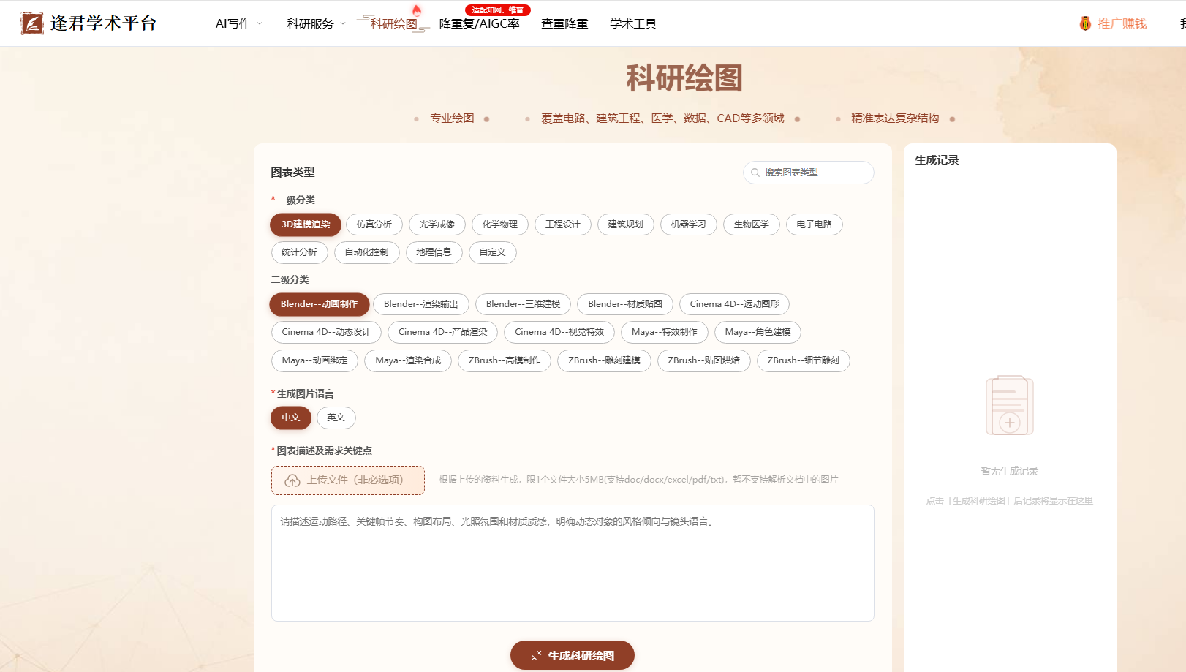This screenshot has height=672, width=1186.
Task: Click the search magnifier icon in 搜索图表类型
Action: coord(755,173)
